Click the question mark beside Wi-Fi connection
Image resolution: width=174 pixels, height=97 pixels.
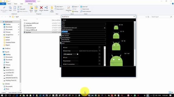click(x=100, y=64)
